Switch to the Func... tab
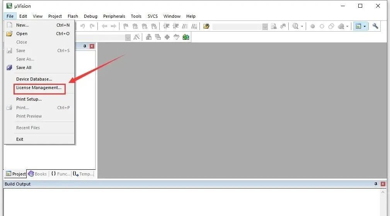This screenshot has height=216, width=390. [x=61, y=174]
